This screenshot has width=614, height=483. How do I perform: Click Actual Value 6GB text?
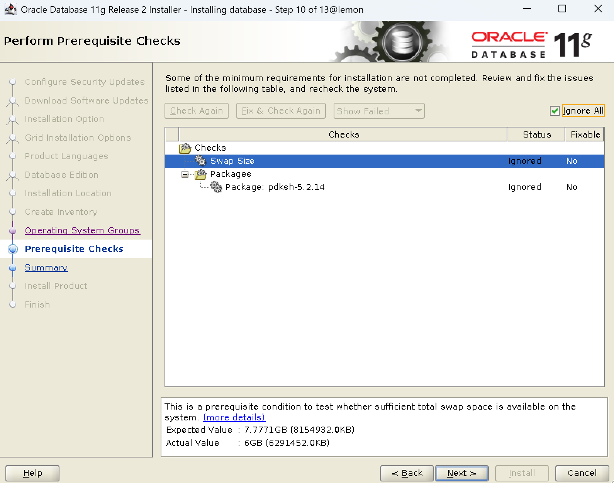pyautogui.click(x=287, y=443)
